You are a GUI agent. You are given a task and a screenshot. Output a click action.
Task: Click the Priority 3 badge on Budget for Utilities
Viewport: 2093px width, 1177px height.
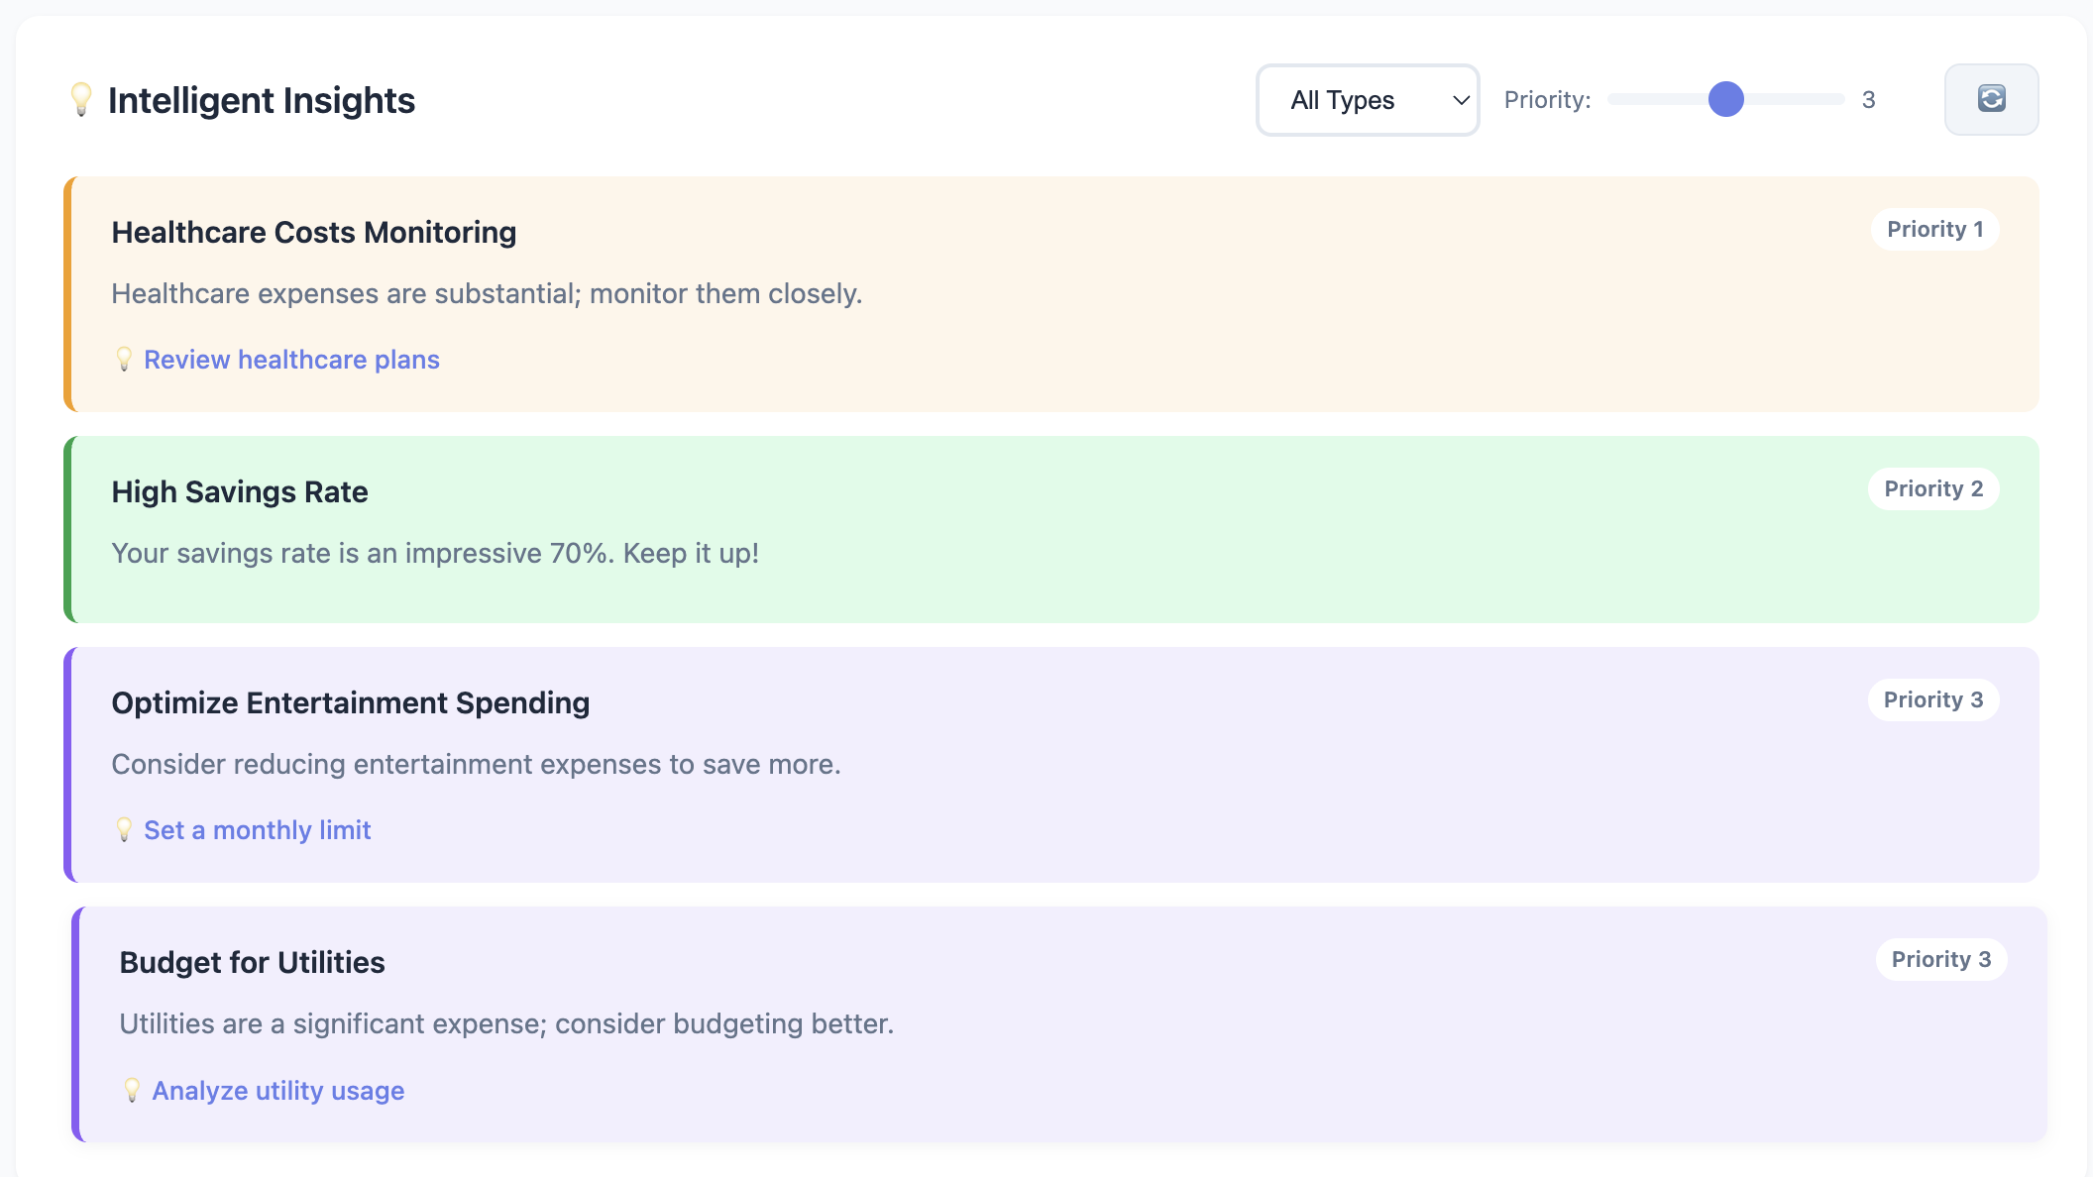(x=1940, y=959)
